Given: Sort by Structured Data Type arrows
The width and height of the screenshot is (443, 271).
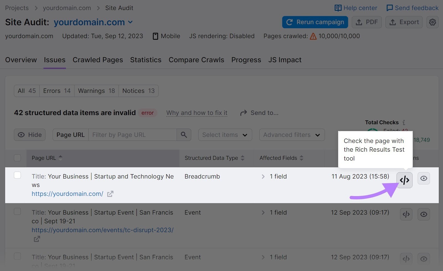Looking at the screenshot, I should (x=243, y=158).
